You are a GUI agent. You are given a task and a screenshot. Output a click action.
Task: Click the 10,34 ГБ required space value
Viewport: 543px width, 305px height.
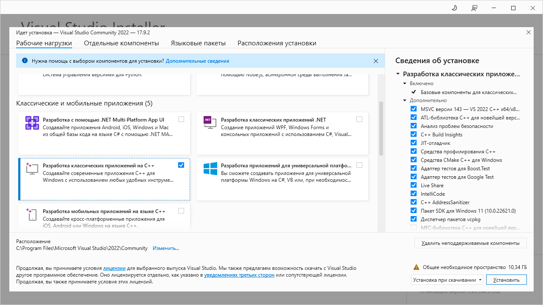click(x=517, y=267)
